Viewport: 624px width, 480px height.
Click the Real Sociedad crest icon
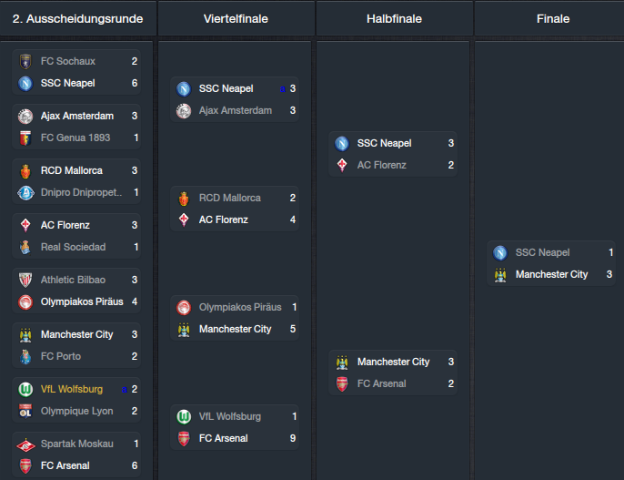click(x=25, y=248)
